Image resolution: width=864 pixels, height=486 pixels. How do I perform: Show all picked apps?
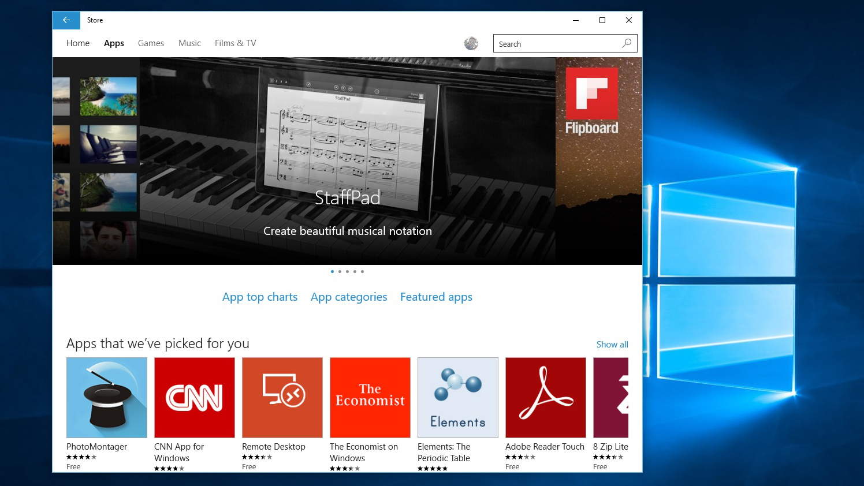tap(612, 344)
